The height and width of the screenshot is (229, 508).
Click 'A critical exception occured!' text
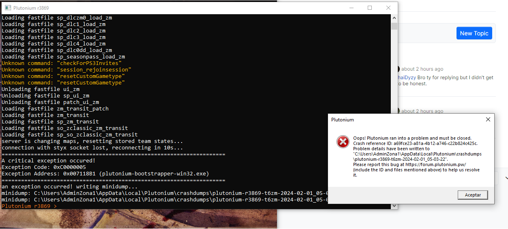pos(49,161)
